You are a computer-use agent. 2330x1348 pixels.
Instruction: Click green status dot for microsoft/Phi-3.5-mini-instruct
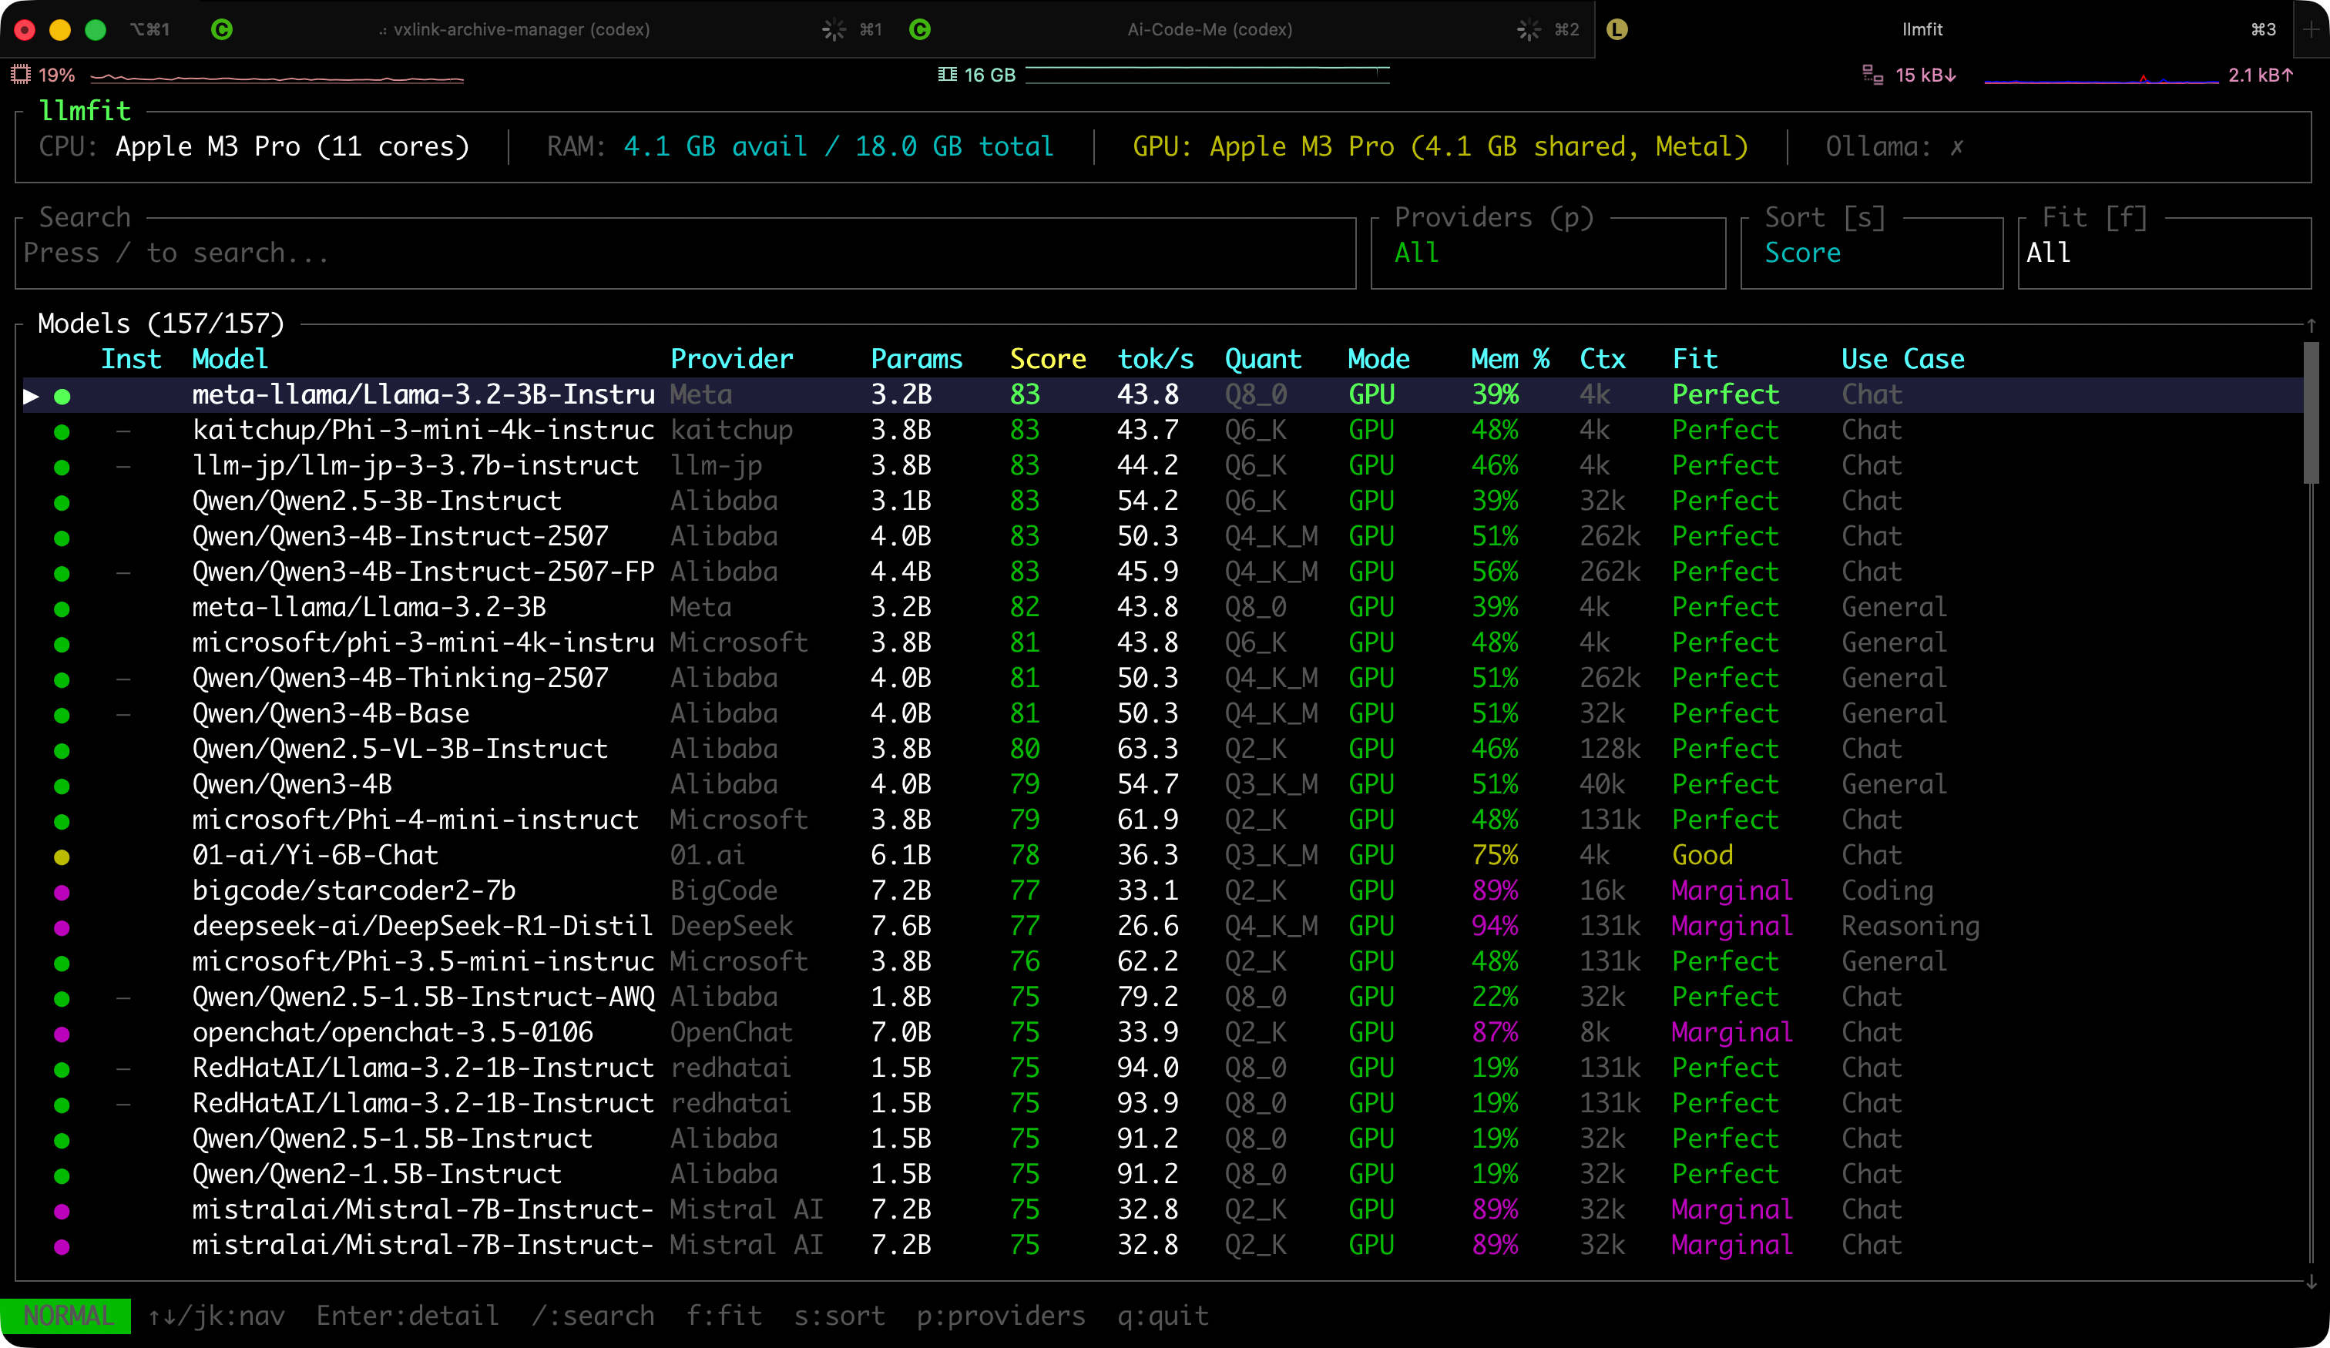[62, 964]
